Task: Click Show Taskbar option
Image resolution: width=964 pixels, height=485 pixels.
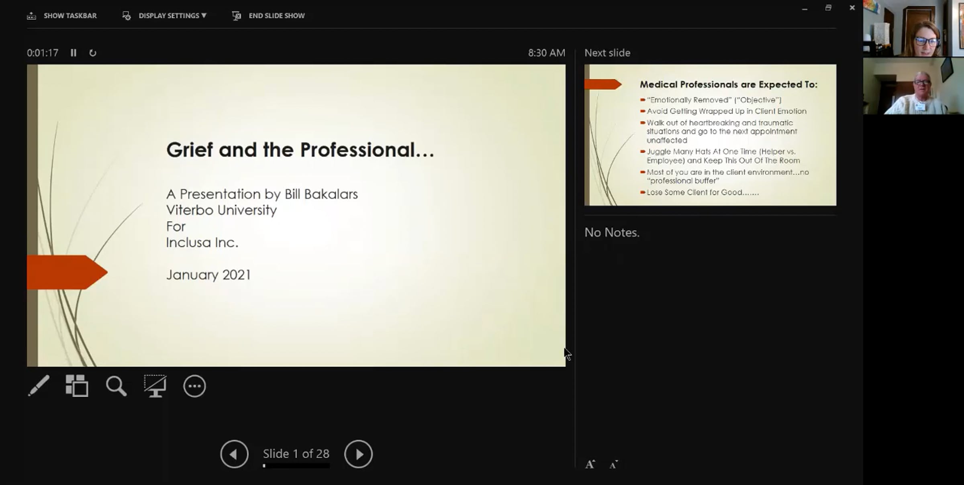Action: point(62,16)
